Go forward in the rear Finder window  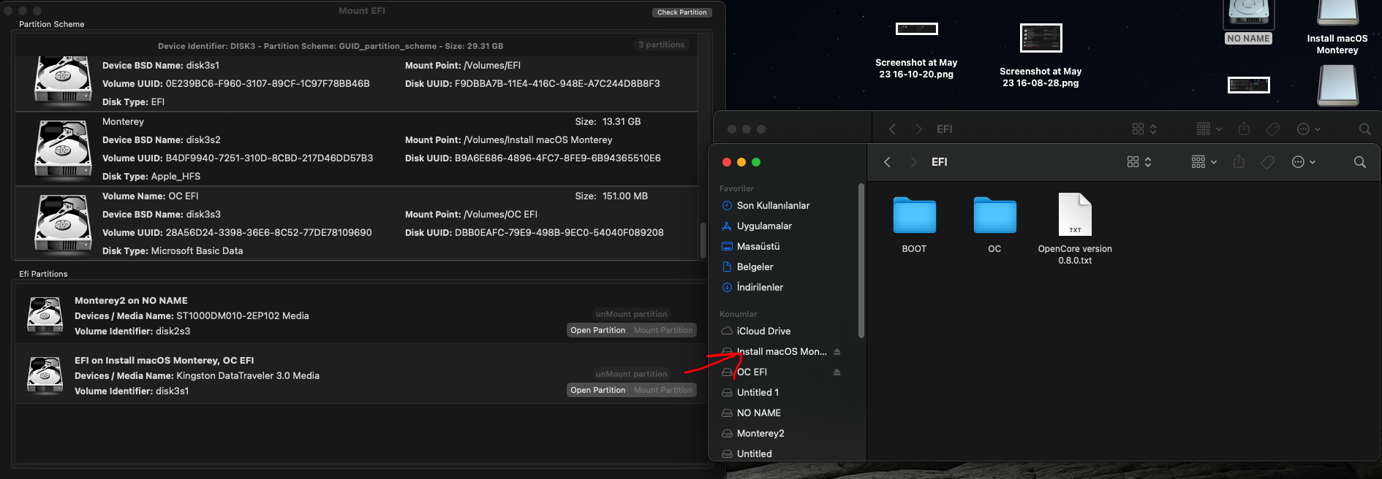tap(918, 129)
